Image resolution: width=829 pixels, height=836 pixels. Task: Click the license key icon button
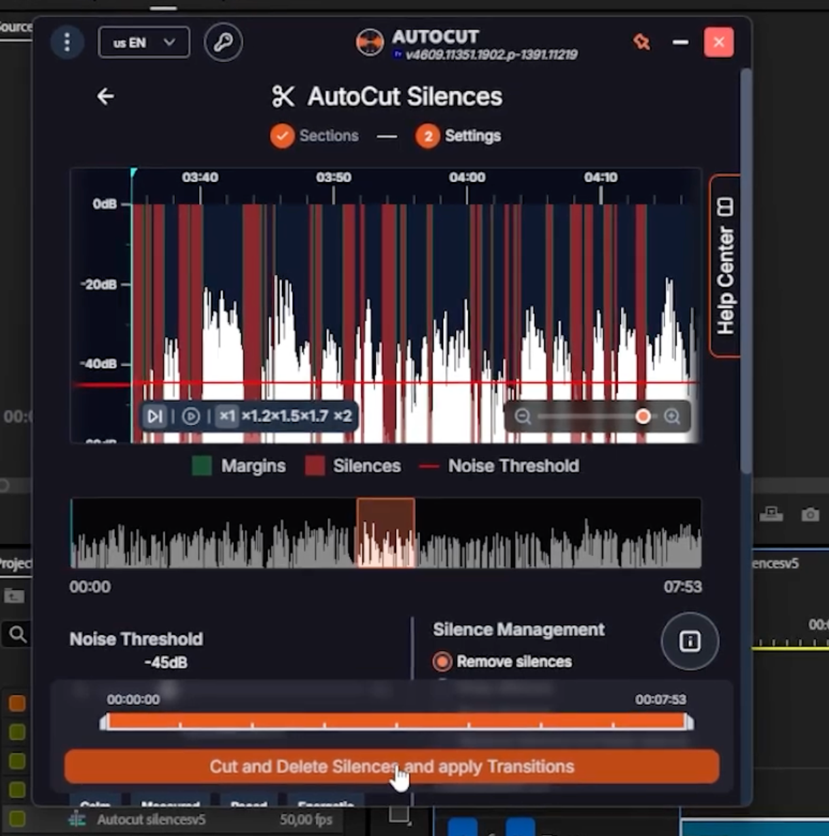223,42
